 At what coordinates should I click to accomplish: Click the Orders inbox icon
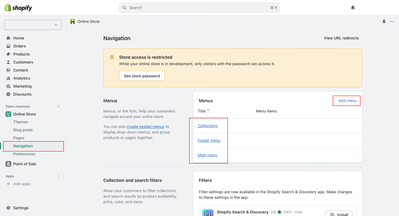click(x=8, y=46)
